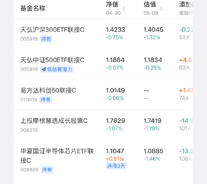Select fund code 008315

point(29,130)
